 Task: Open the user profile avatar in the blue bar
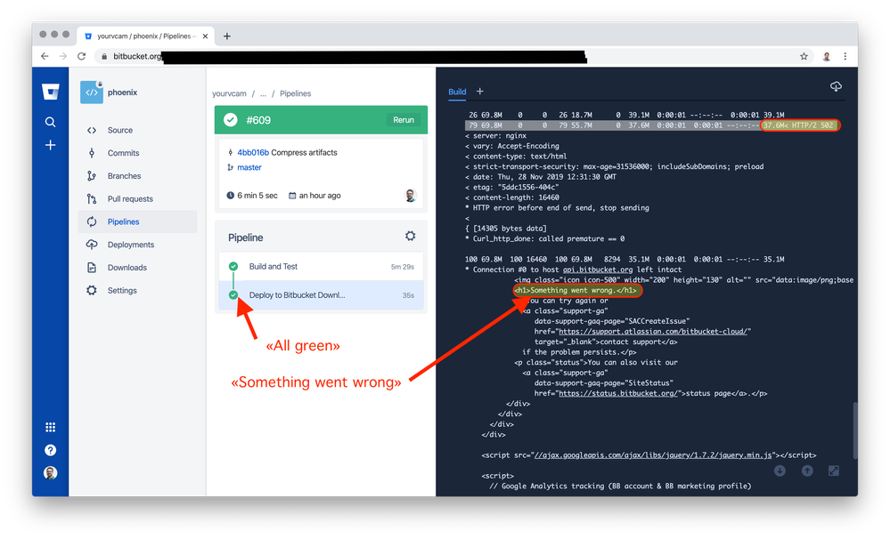coord(51,472)
